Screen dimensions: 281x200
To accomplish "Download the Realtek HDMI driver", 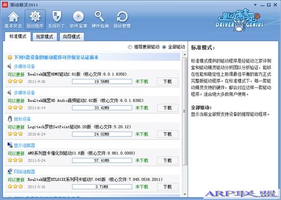I will point(168,82).
